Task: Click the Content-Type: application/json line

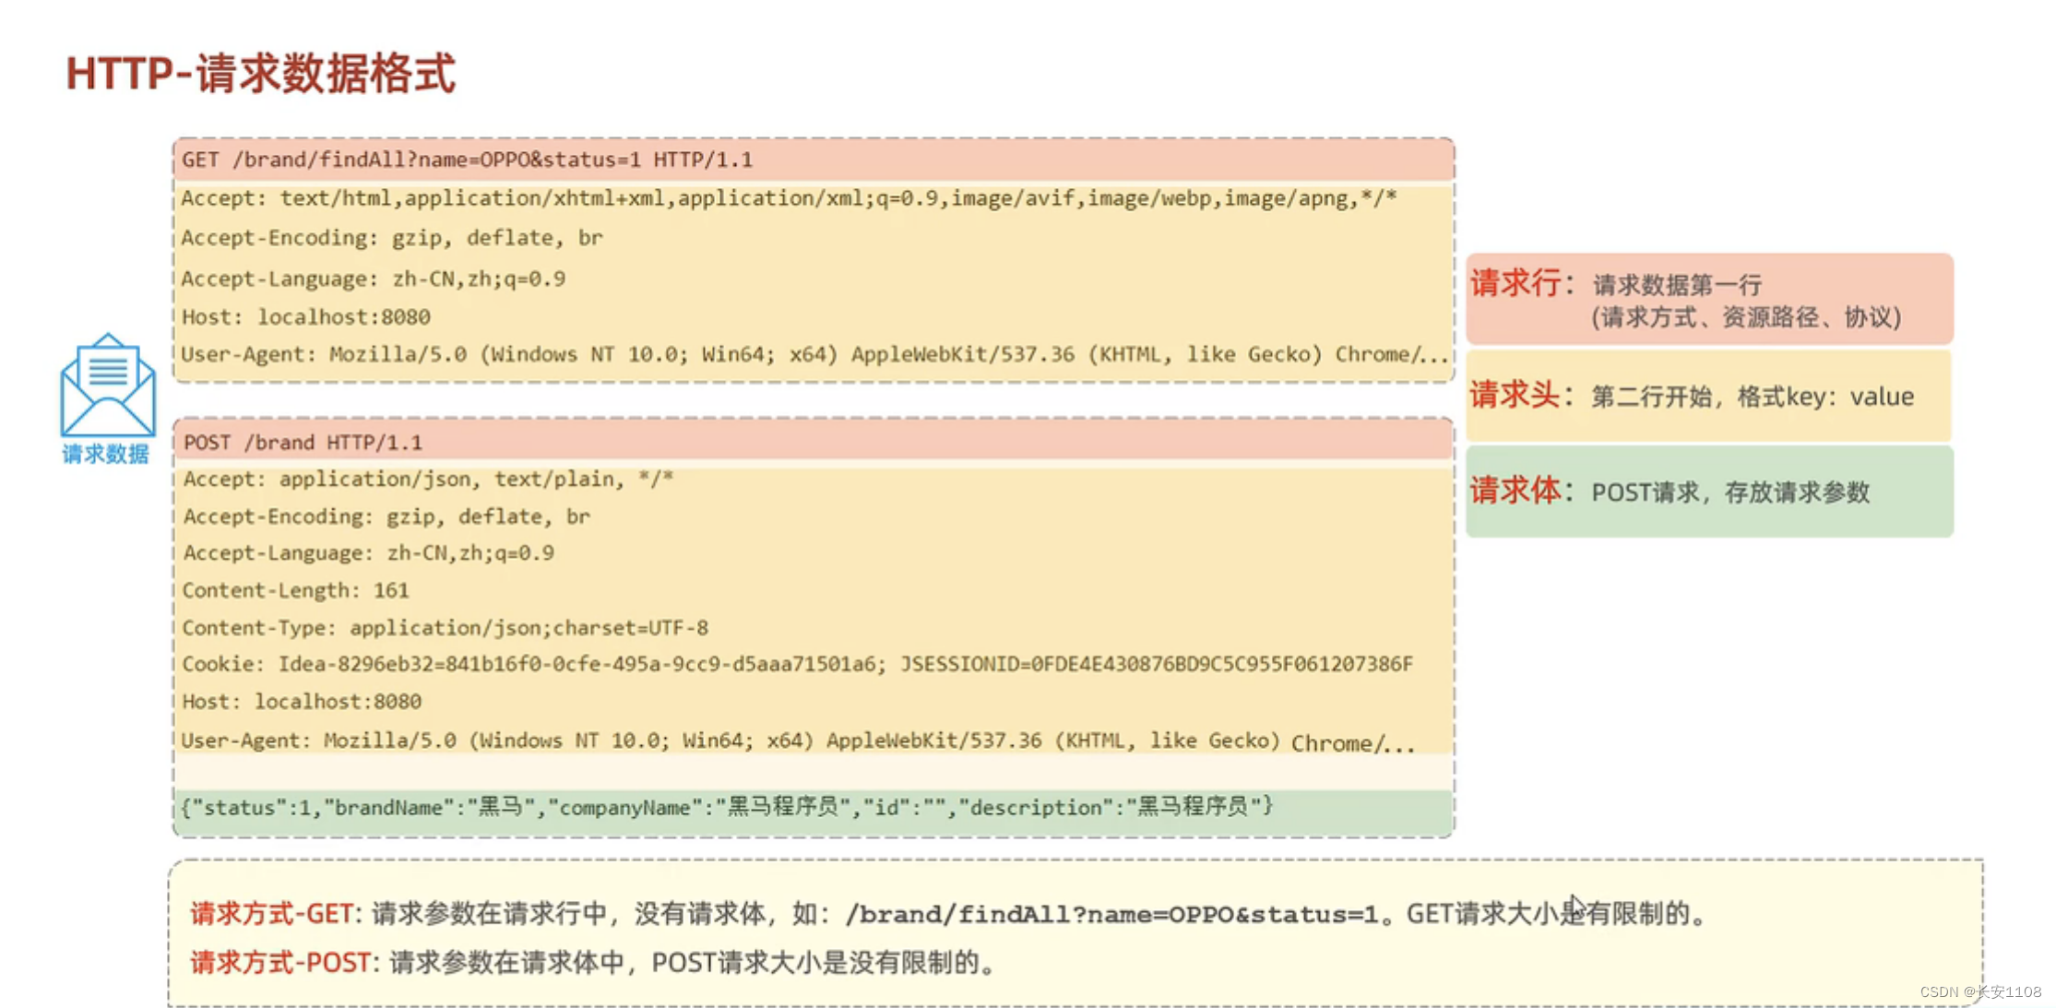Action: [x=446, y=628]
